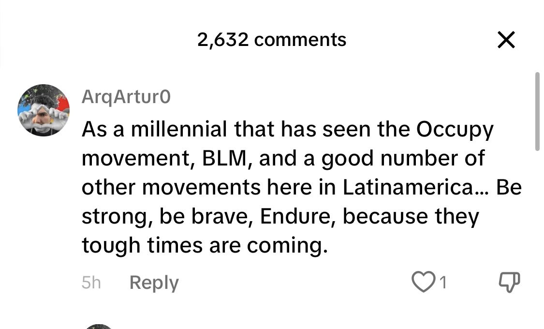
Task: Open ArqArtur0's profile picture
Action: pyautogui.click(x=44, y=110)
